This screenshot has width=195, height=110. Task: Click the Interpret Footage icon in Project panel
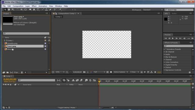click(x=4, y=72)
